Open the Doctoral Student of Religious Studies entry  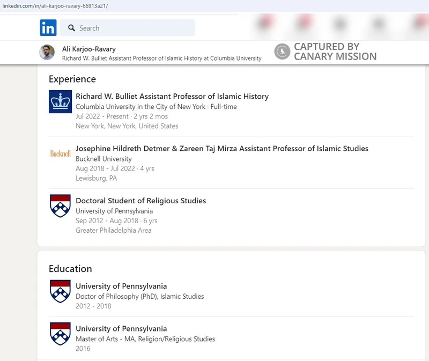click(141, 201)
